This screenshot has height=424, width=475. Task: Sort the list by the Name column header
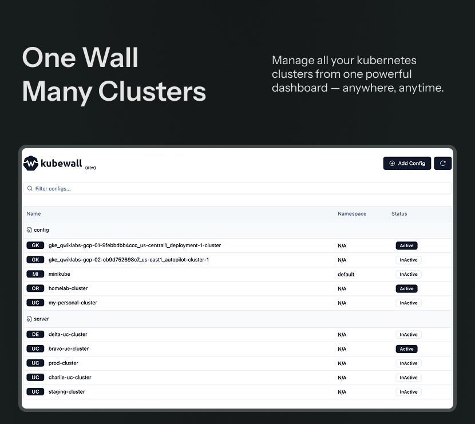33,213
